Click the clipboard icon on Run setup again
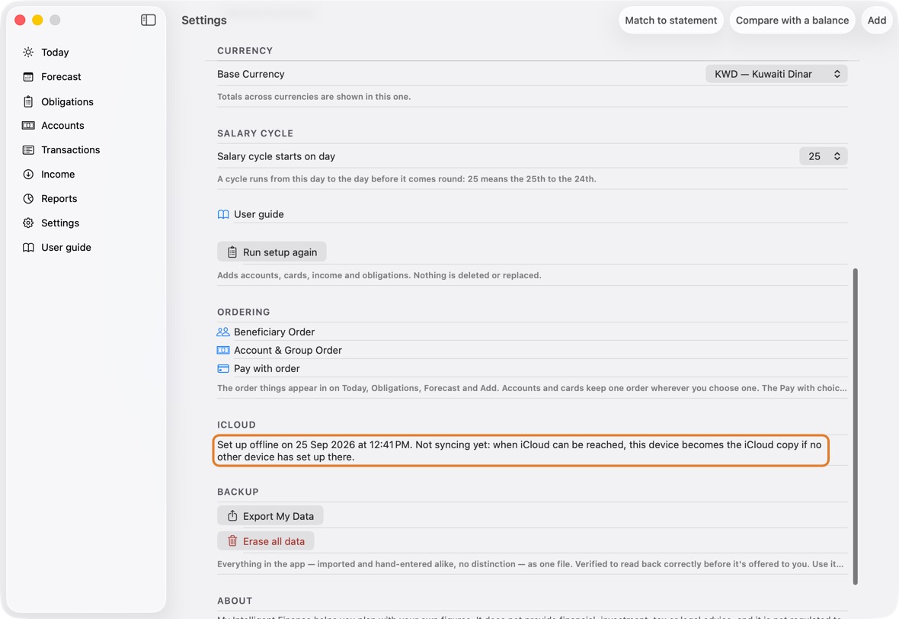This screenshot has width=899, height=619. (x=232, y=252)
